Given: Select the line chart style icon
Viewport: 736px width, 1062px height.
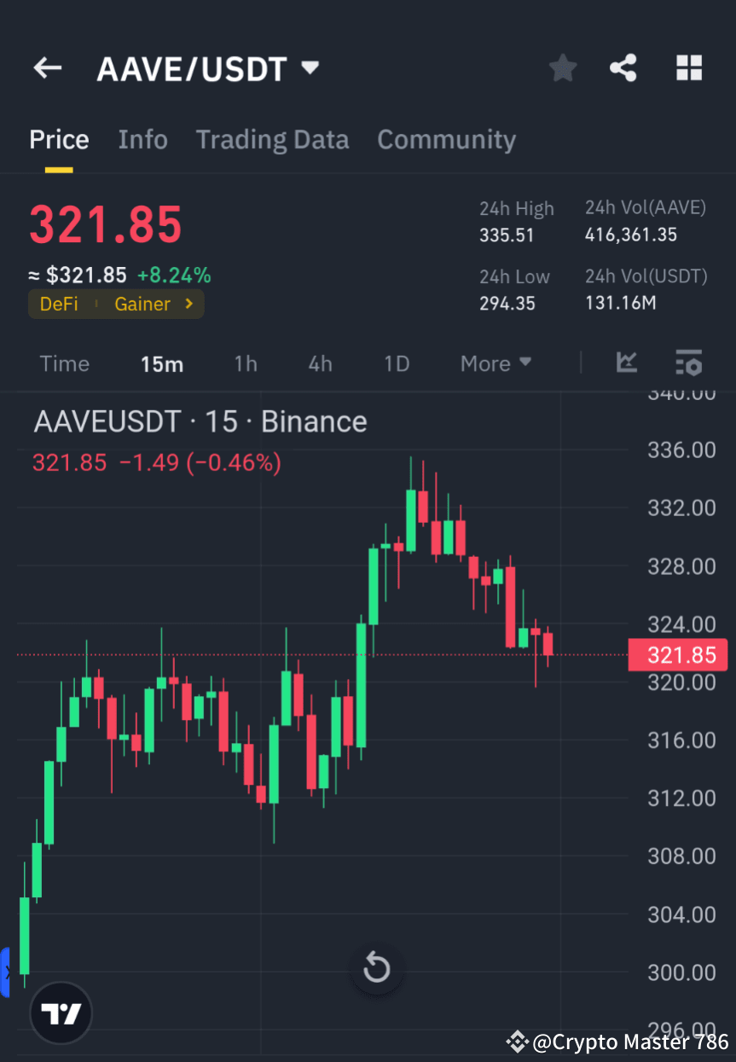Looking at the screenshot, I should click(627, 363).
